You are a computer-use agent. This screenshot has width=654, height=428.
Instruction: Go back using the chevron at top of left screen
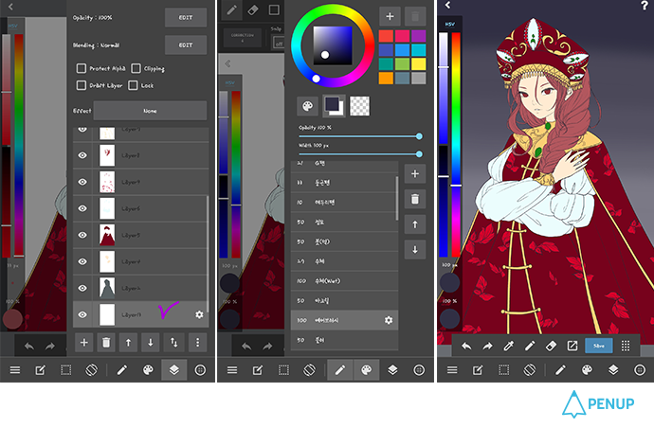tap(10, 7)
